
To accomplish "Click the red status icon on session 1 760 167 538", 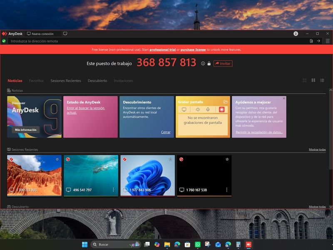I will [x=181, y=159].
